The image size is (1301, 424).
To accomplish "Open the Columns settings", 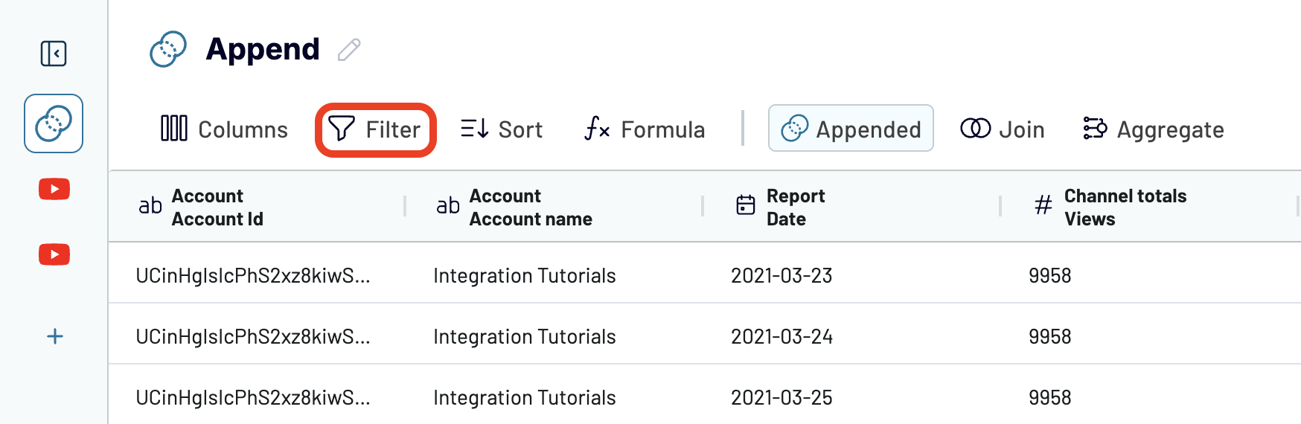I will 224,129.
